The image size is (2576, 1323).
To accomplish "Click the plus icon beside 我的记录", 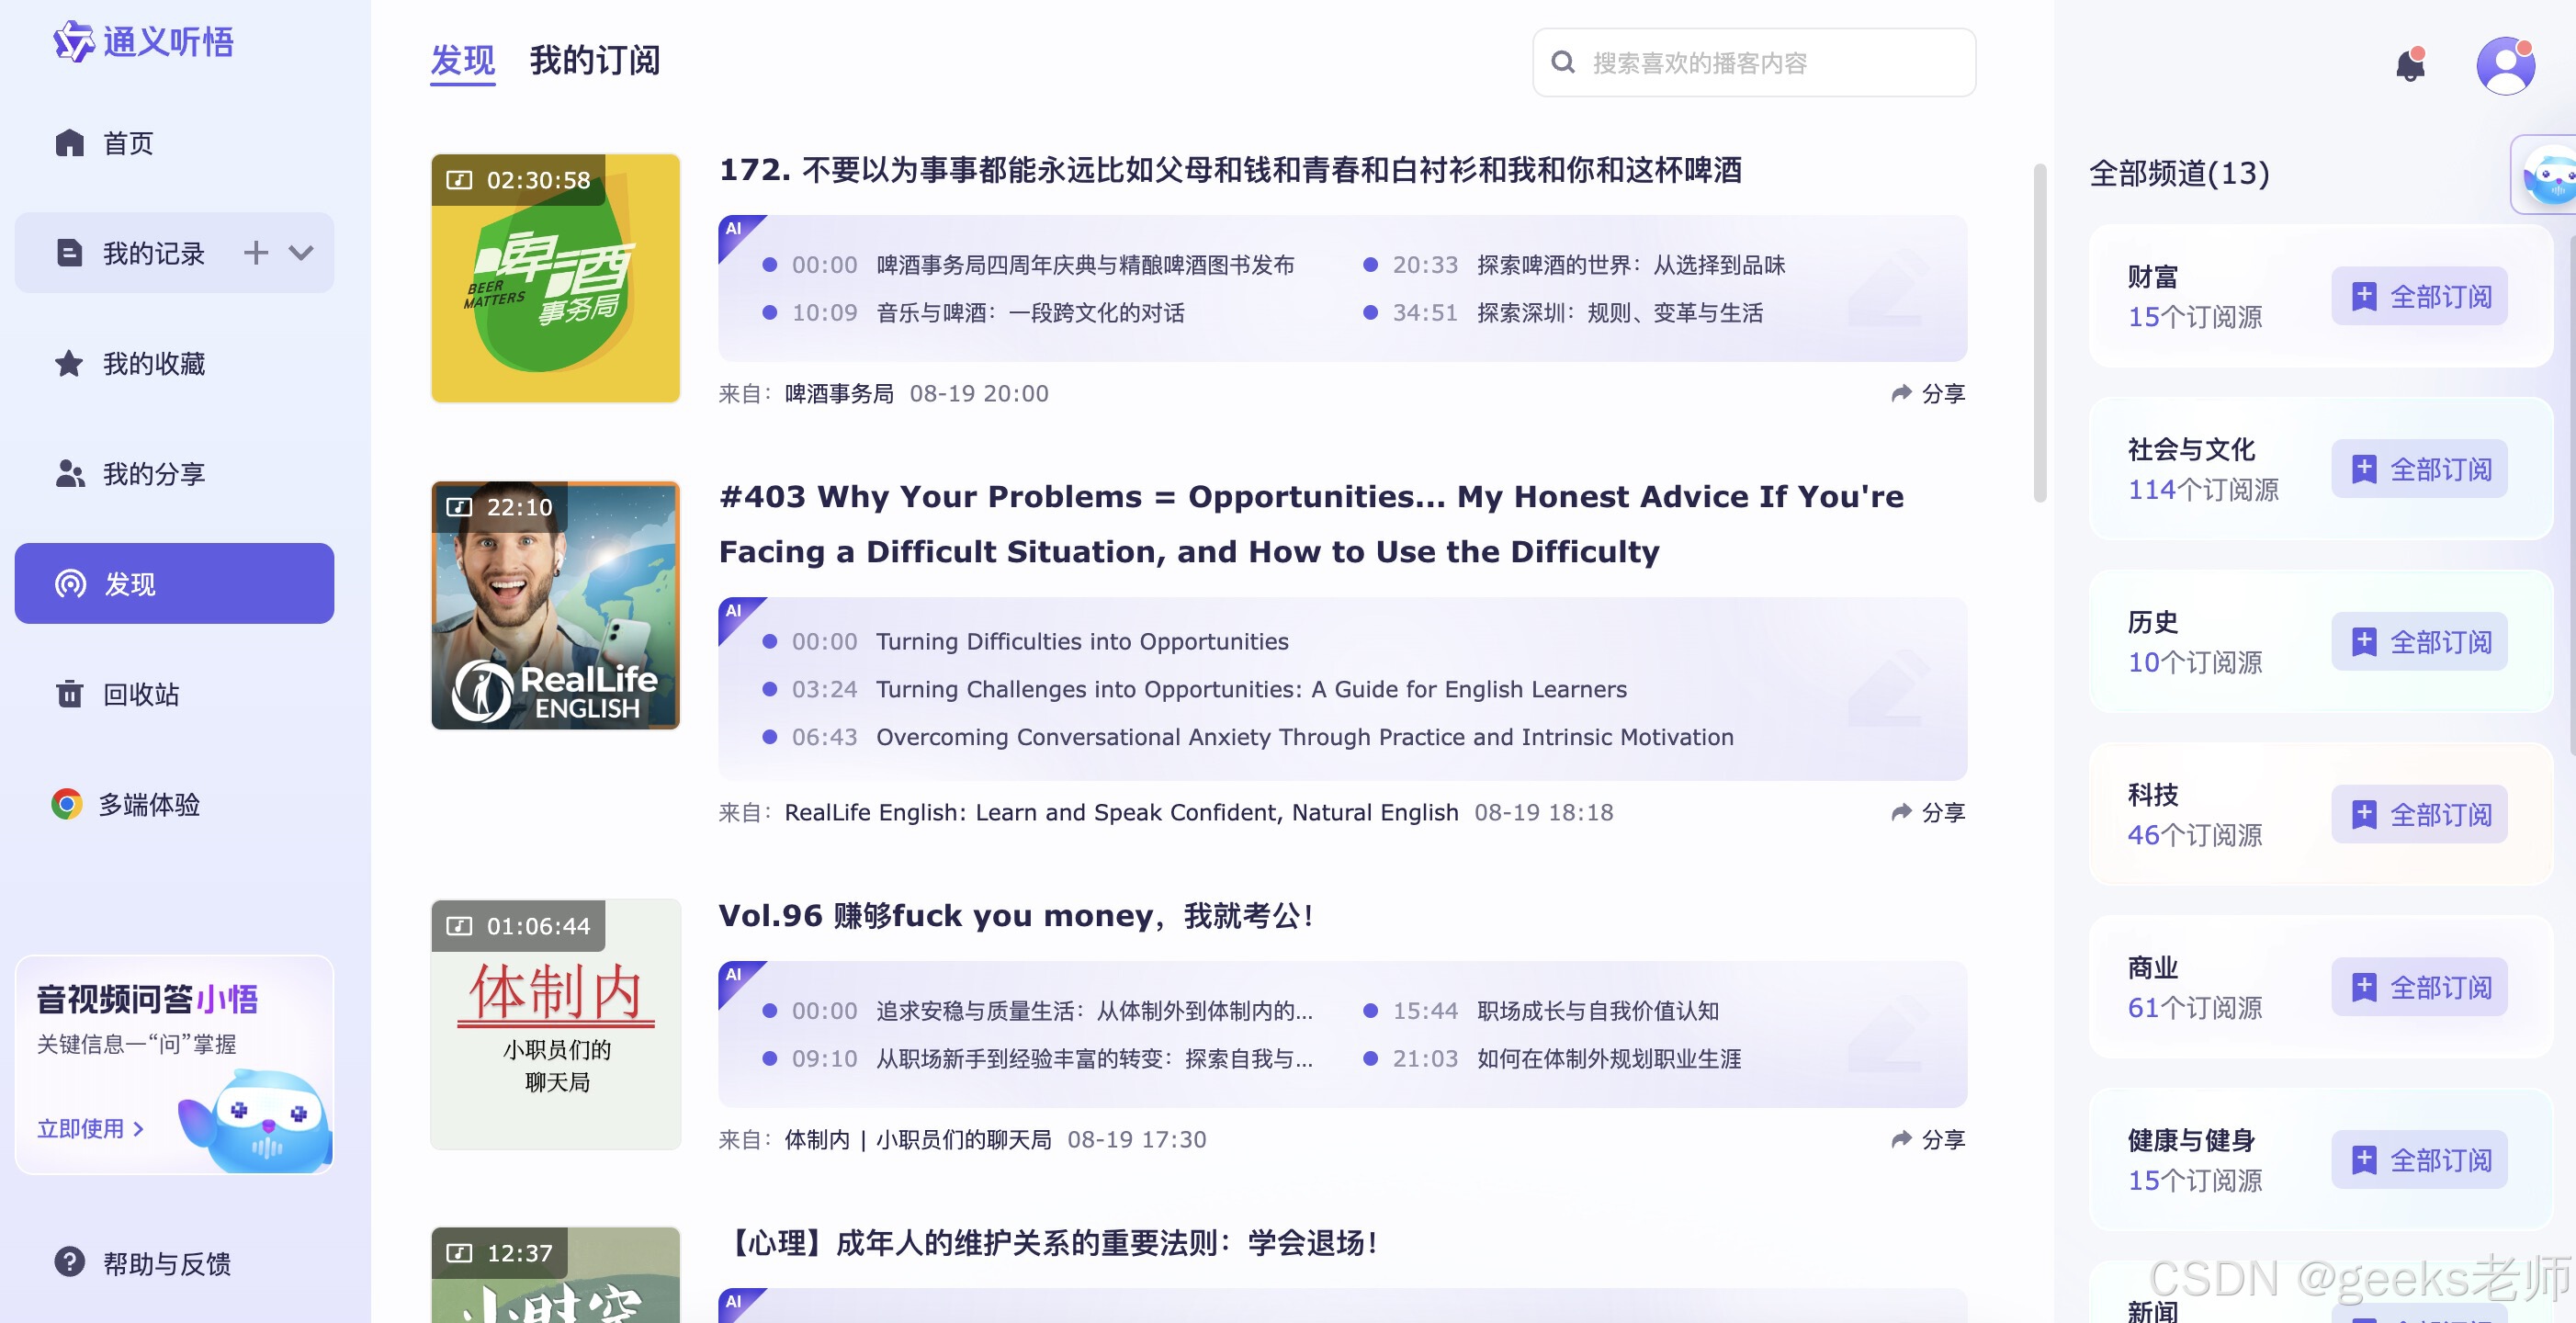I will point(256,253).
